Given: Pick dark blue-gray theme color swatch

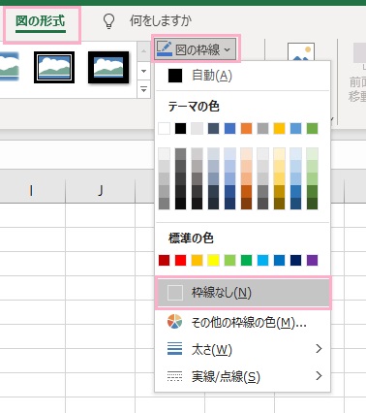Looking at the screenshot, I should click(x=213, y=128).
